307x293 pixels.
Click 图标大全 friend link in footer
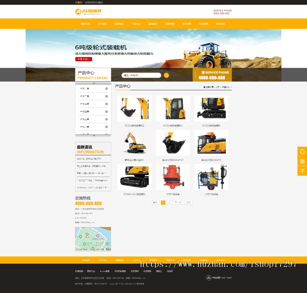coord(91,271)
